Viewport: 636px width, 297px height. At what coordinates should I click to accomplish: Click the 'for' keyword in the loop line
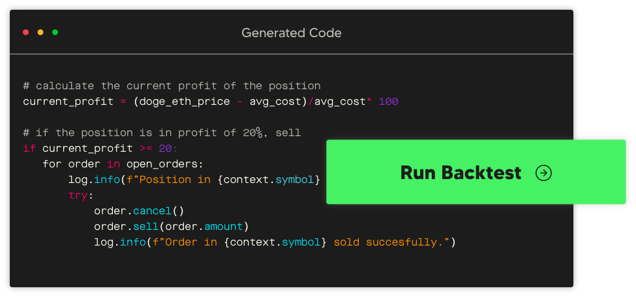click(x=52, y=164)
